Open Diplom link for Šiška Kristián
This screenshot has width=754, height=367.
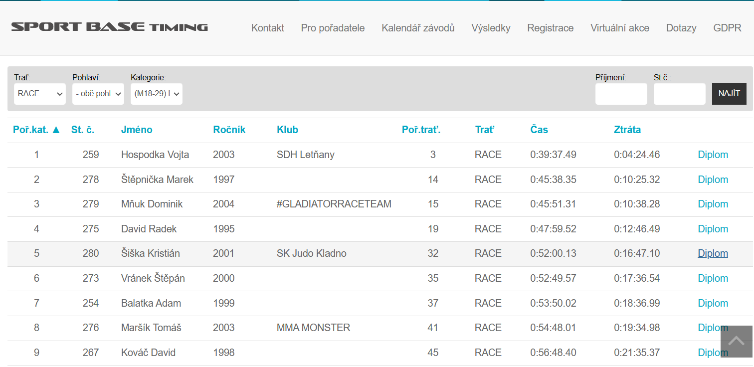tap(713, 253)
